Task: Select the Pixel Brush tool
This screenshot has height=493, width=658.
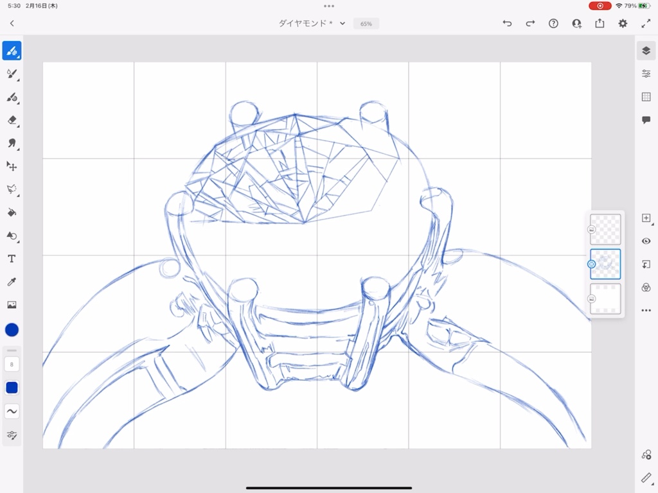Action: 12,50
